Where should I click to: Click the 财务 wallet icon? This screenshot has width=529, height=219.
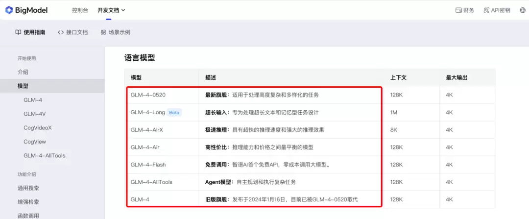458,10
